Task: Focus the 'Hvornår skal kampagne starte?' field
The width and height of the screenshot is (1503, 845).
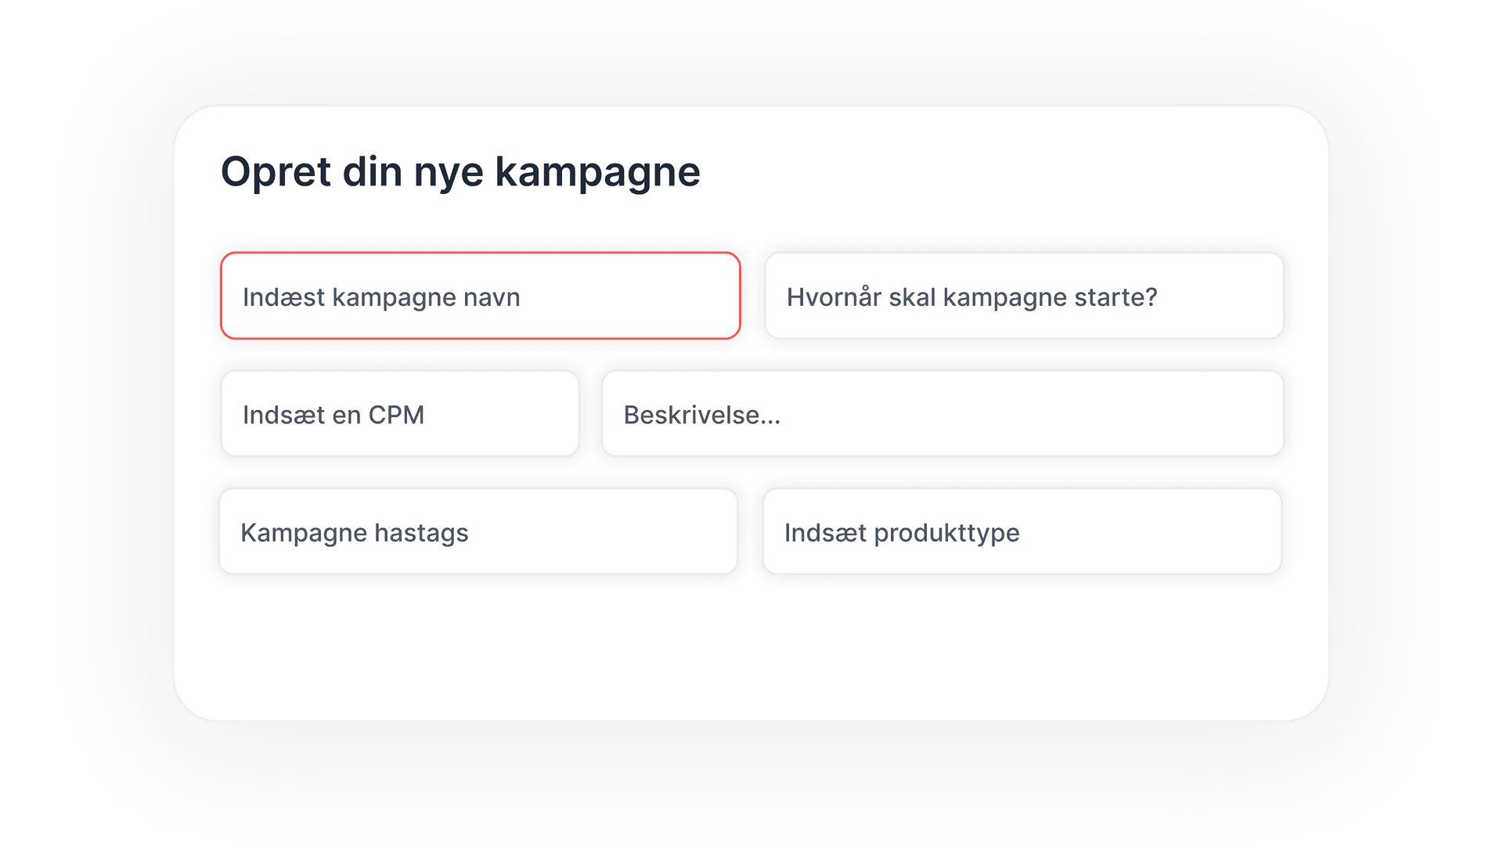Action: 1024,296
